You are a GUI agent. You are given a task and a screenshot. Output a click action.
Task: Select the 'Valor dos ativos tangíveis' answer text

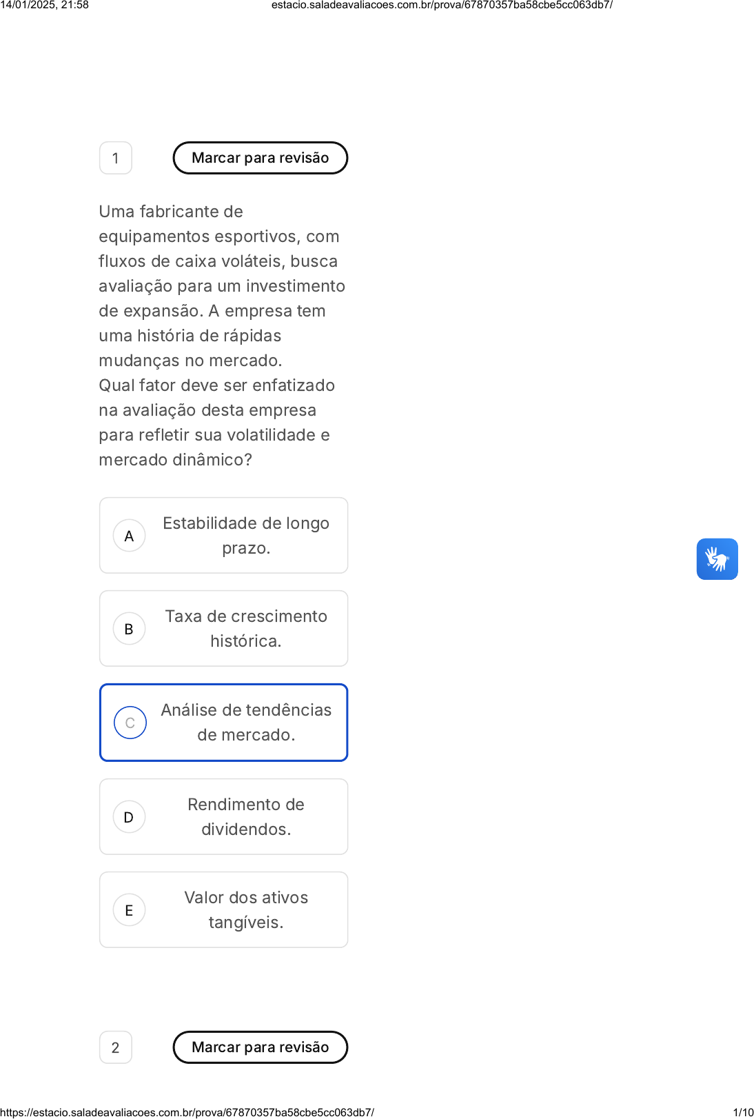pyautogui.click(x=246, y=910)
